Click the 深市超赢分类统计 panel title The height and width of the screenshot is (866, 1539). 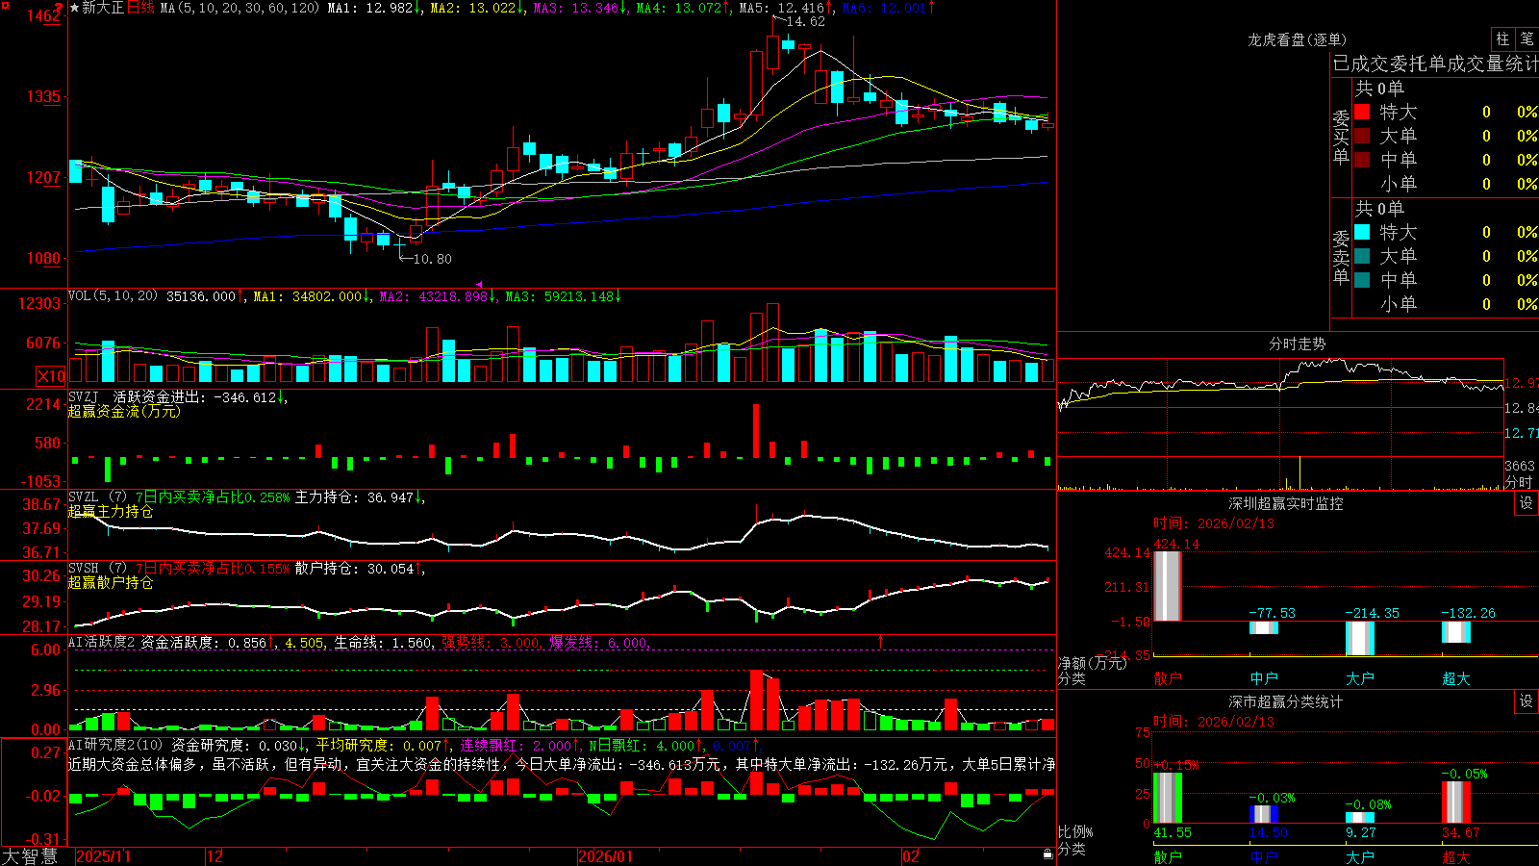[x=1286, y=701]
